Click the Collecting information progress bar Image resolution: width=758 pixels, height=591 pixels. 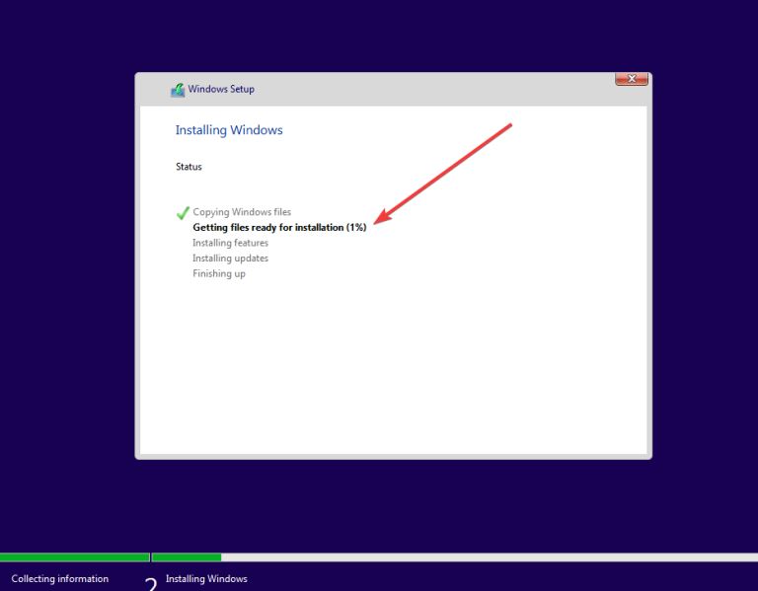point(74,557)
